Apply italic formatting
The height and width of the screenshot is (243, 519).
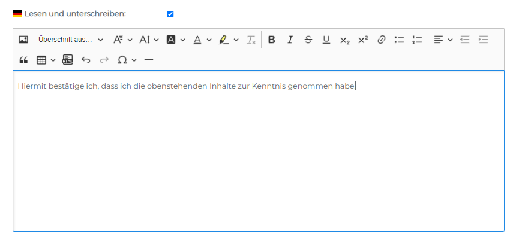tap(290, 40)
